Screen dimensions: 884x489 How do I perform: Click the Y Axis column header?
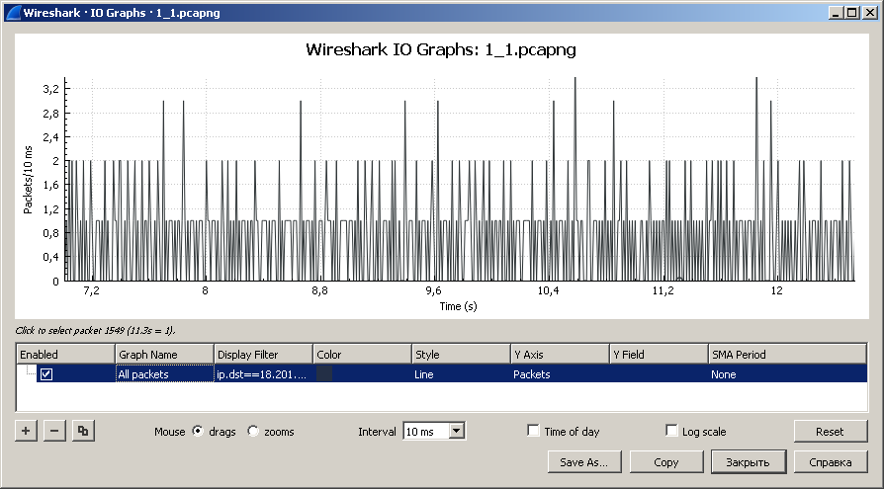click(x=561, y=355)
